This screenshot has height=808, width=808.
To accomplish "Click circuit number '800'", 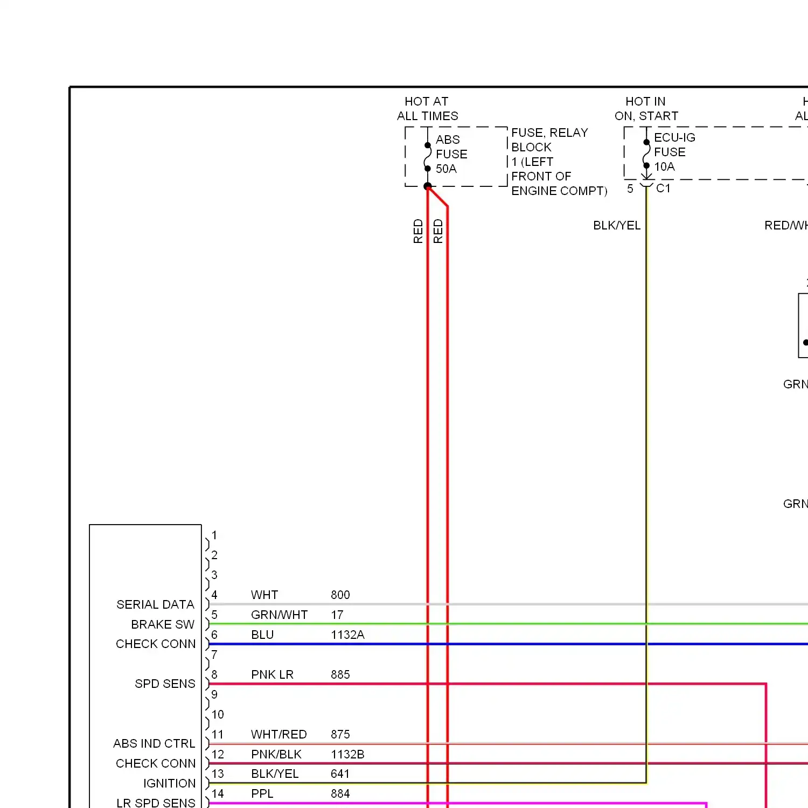I will [340, 595].
